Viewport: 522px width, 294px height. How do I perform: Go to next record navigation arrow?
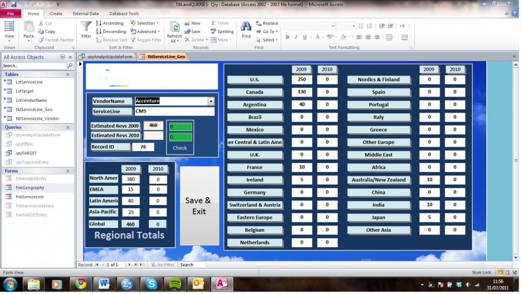(x=129, y=265)
